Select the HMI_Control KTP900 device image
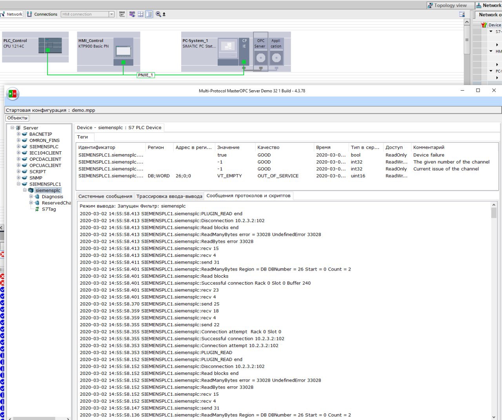This screenshot has height=420, width=502. tap(123, 51)
